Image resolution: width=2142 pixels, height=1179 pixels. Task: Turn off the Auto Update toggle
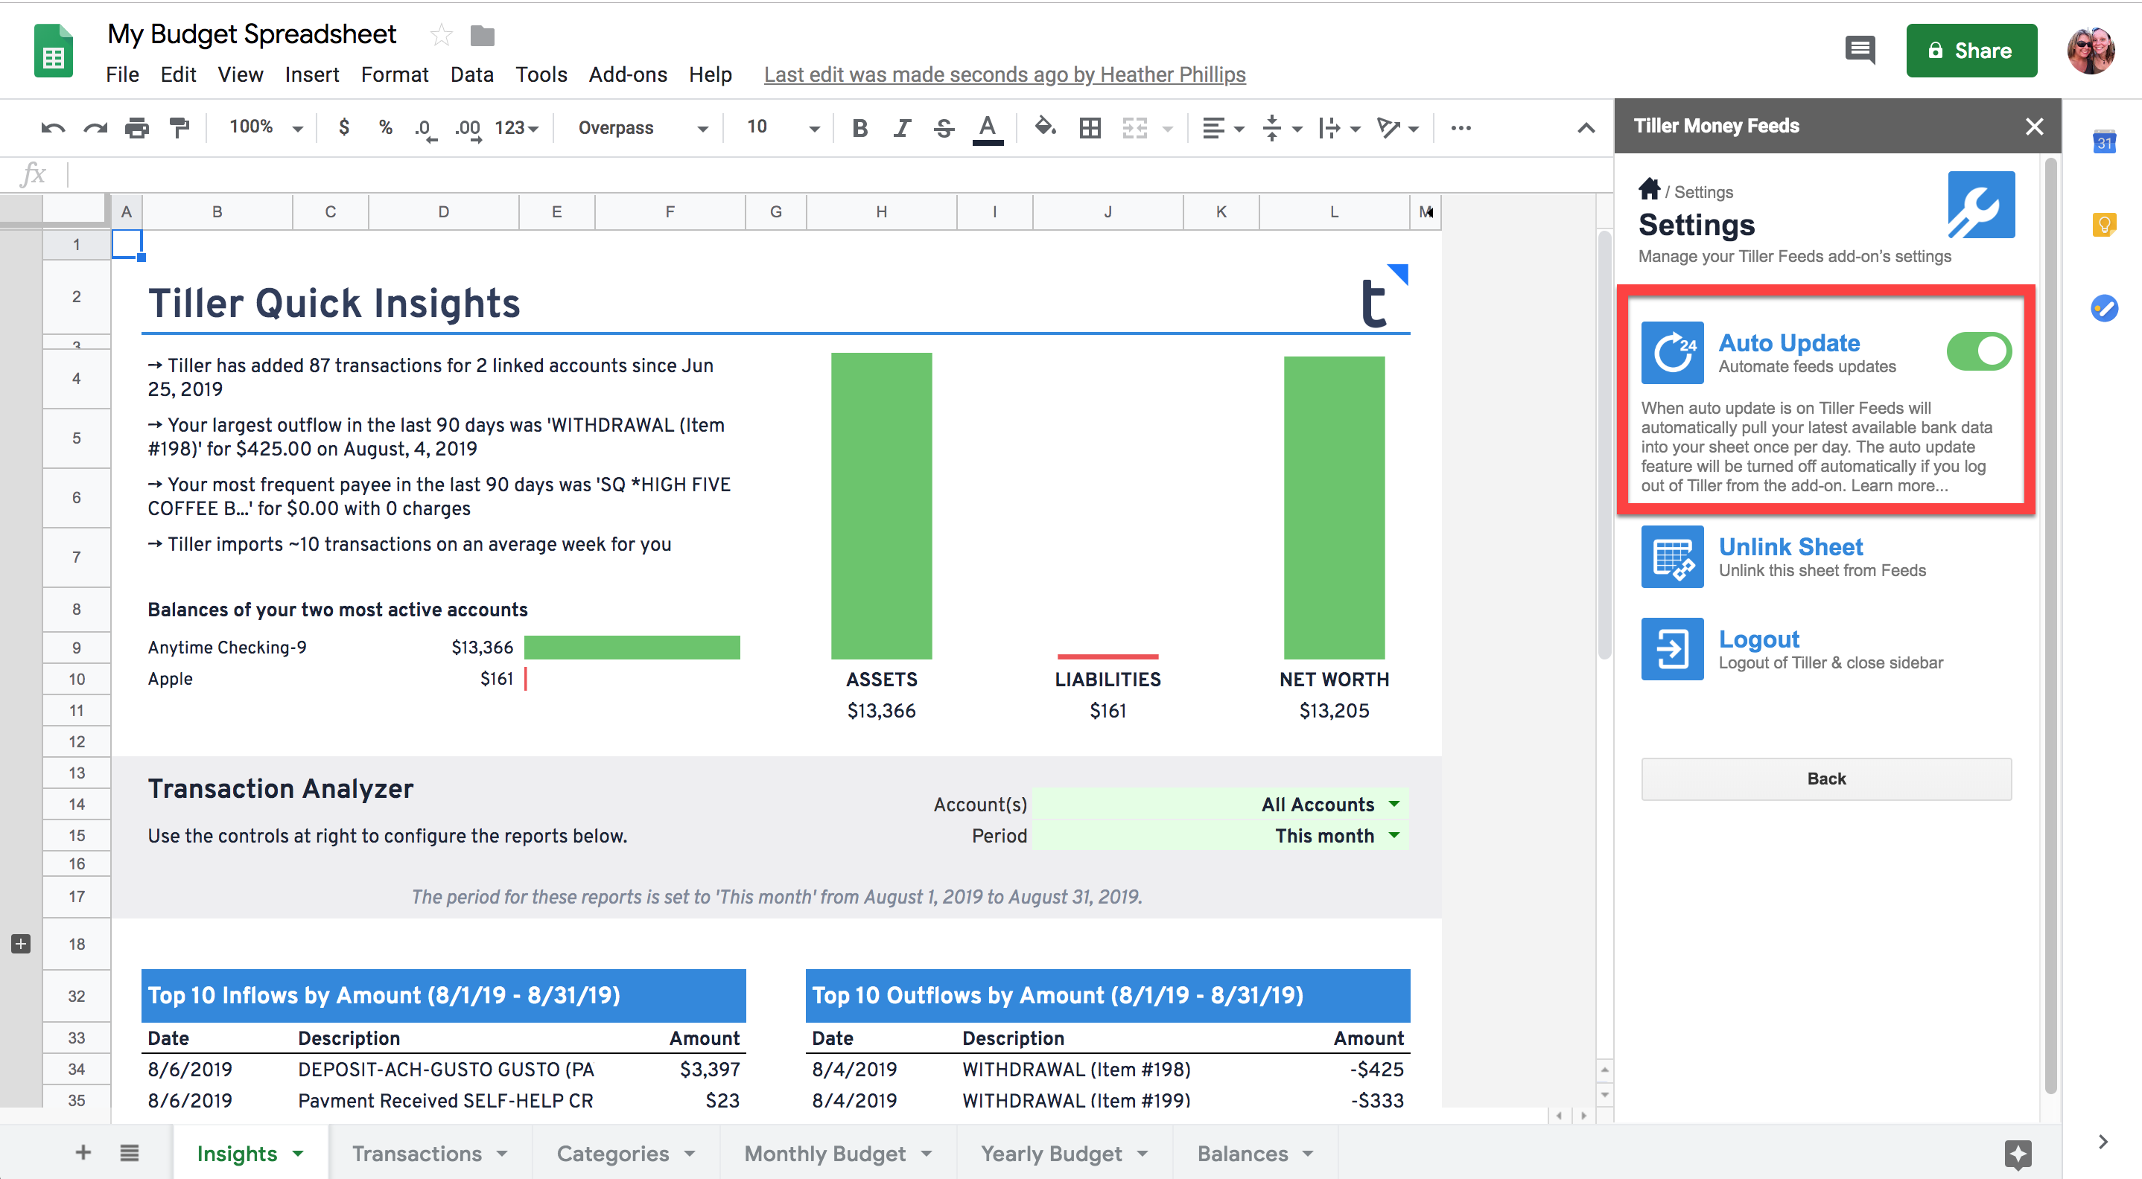1978,351
